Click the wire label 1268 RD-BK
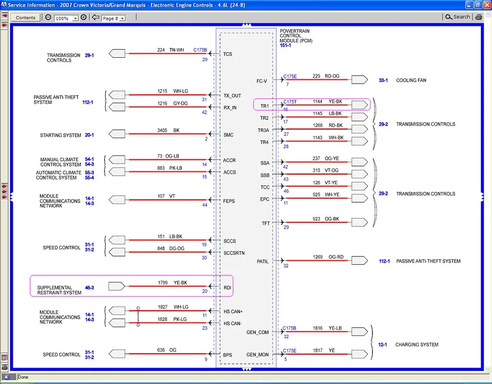The height and width of the screenshot is (384, 492). coord(328,125)
